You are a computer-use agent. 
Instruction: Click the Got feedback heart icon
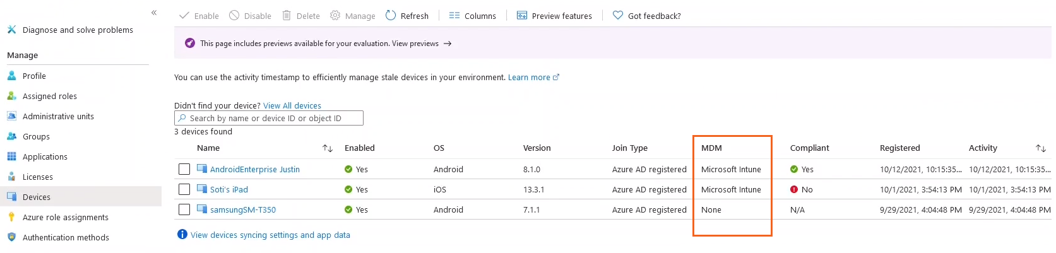(x=618, y=16)
